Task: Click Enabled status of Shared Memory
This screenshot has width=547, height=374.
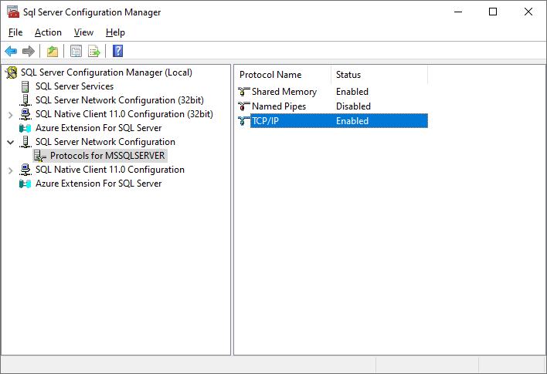Action: pos(352,92)
